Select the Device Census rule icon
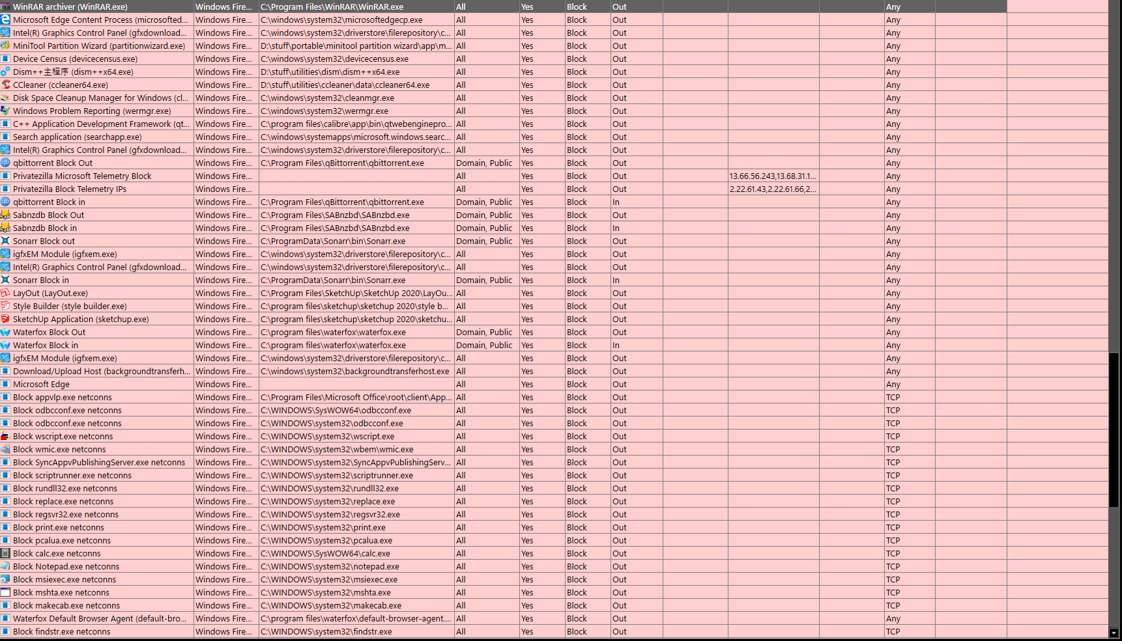Screen dimensions: 1122x641 (5, 59)
